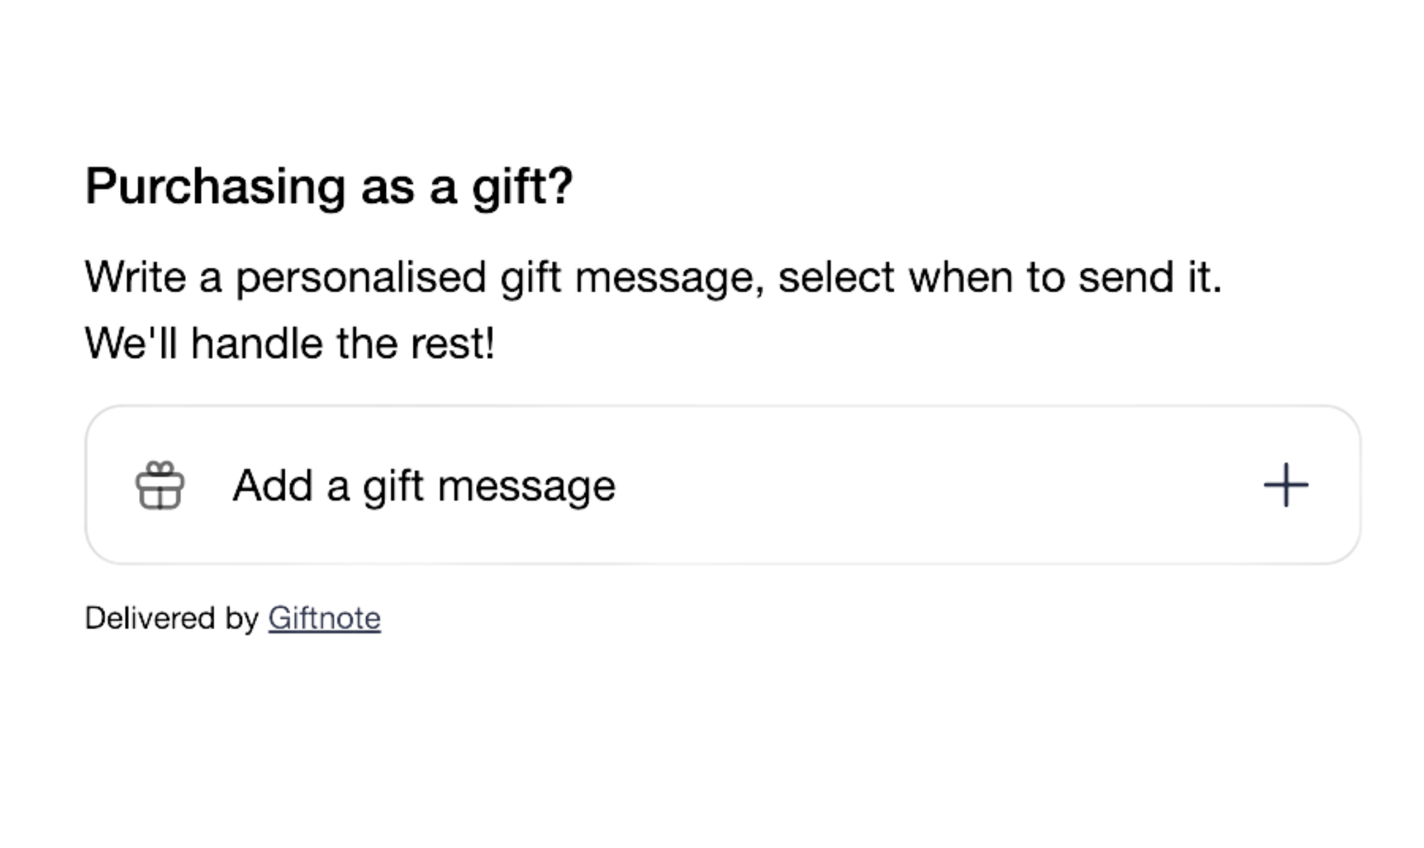This screenshot has width=1424, height=848.
Task: Open the Giftnote link
Action: click(x=324, y=618)
